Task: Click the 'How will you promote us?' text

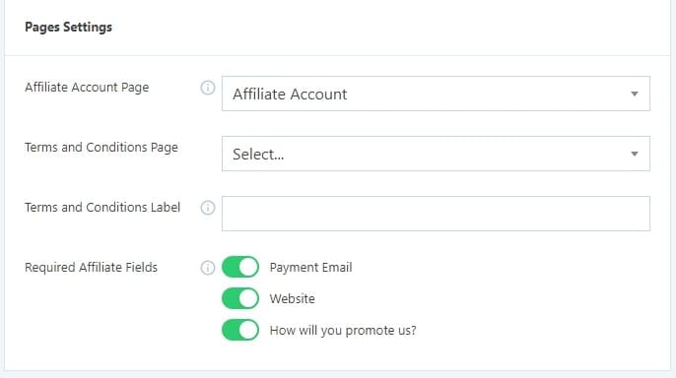Action: coord(343,330)
